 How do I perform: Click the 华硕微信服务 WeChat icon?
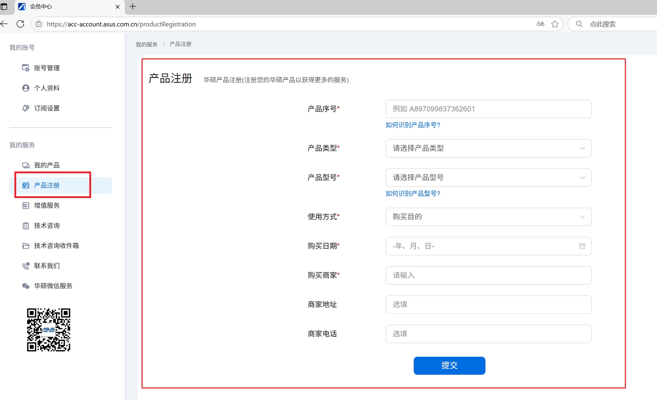(26, 286)
